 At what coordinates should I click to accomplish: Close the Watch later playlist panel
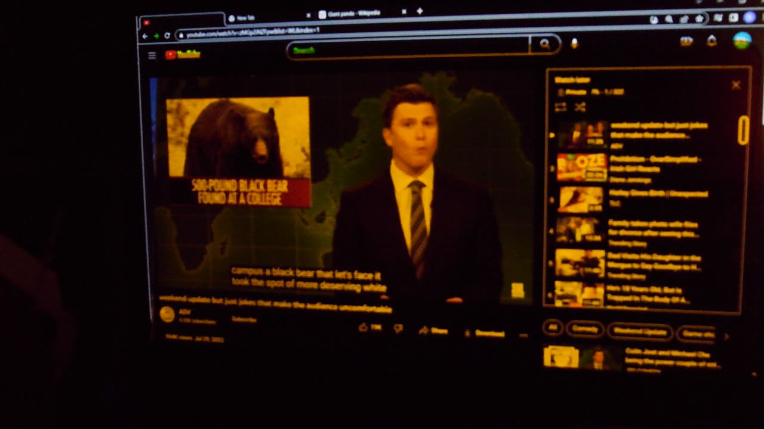click(x=736, y=85)
